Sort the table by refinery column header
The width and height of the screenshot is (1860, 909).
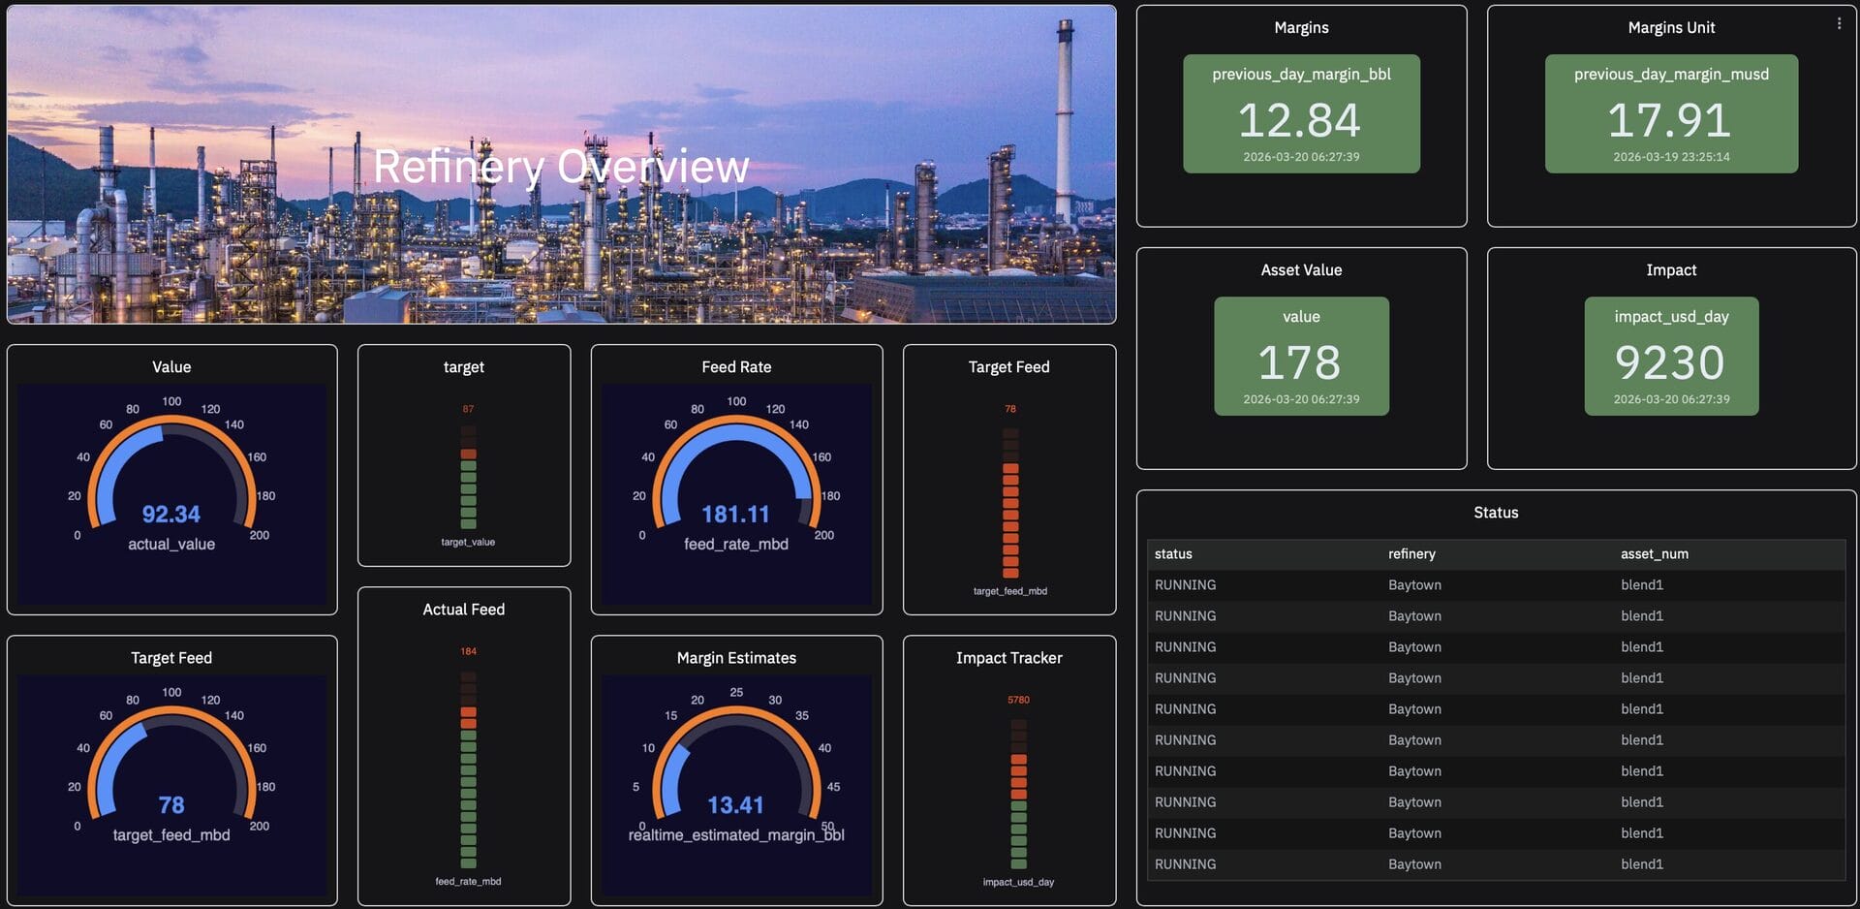coord(1411,554)
